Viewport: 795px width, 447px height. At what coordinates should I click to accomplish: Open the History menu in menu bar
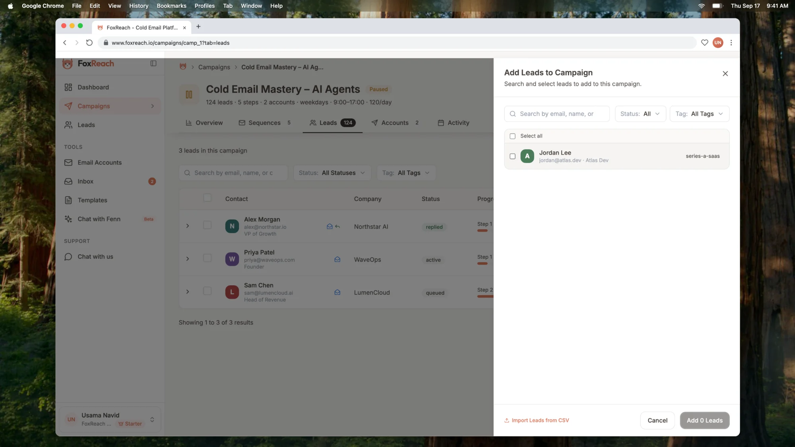(139, 6)
